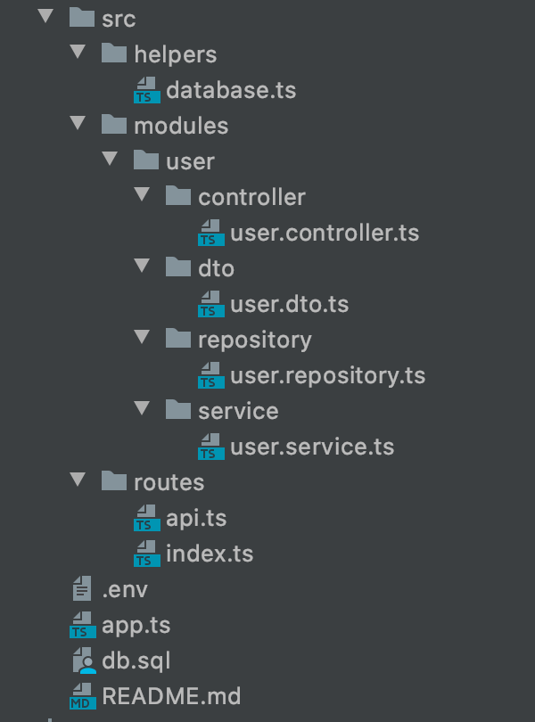Click the gear file icon beside .env
Screen dimensions: 535x722
click(81, 588)
